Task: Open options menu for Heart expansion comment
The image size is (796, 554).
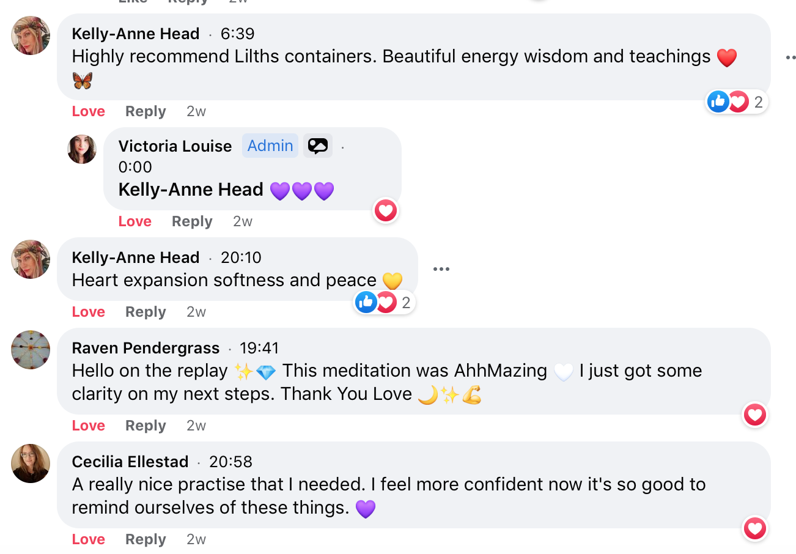Action: [441, 269]
